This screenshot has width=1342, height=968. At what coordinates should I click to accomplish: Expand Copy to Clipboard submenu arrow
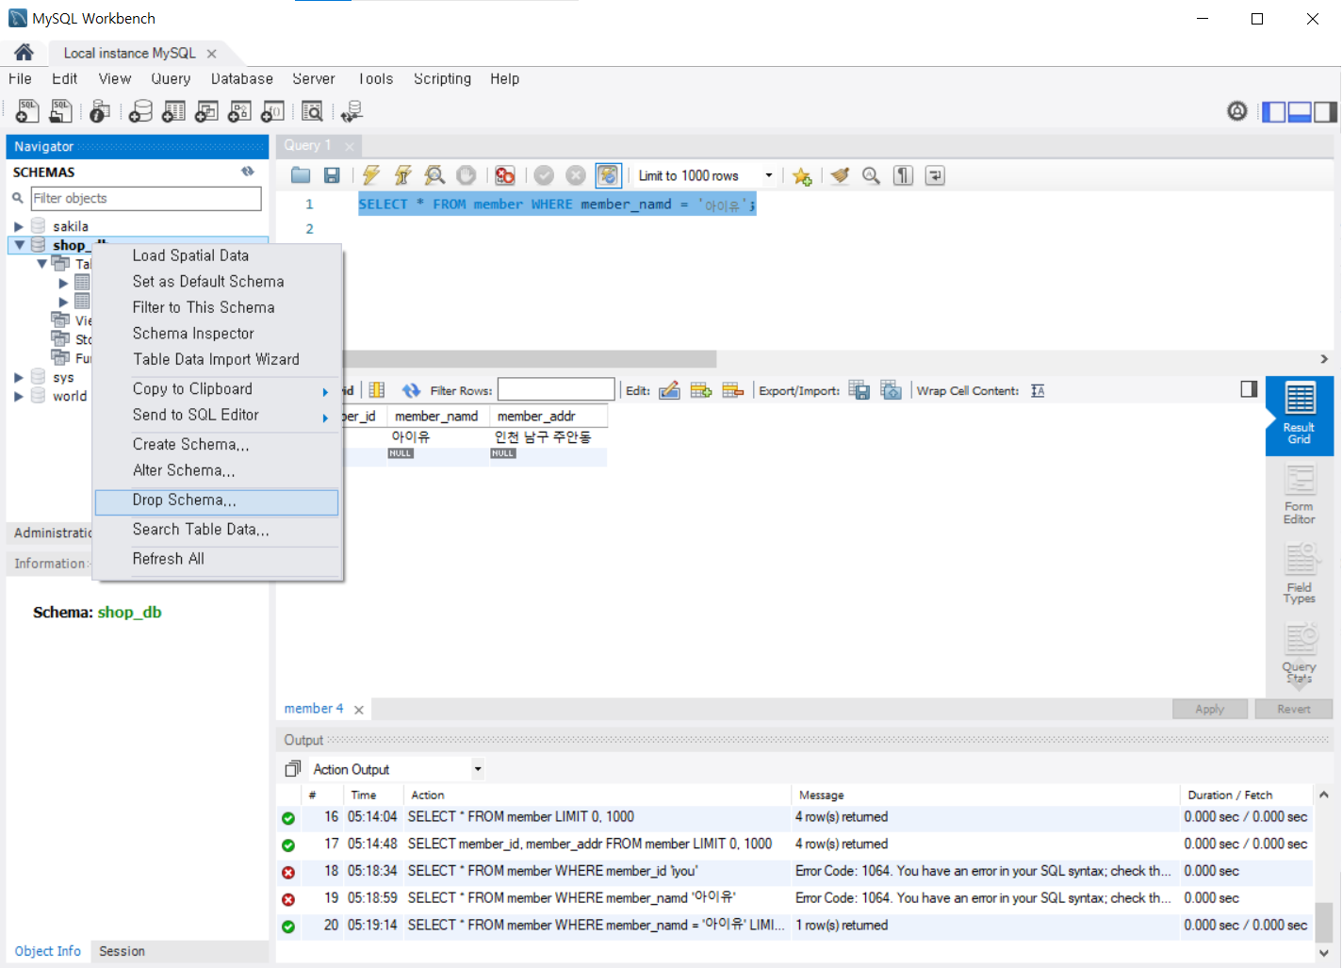click(x=325, y=392)
